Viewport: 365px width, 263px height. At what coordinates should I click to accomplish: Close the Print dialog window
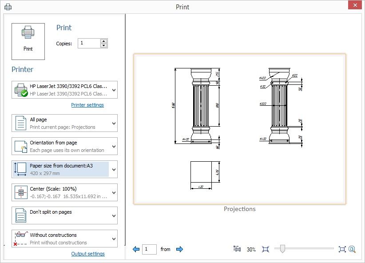355,5
